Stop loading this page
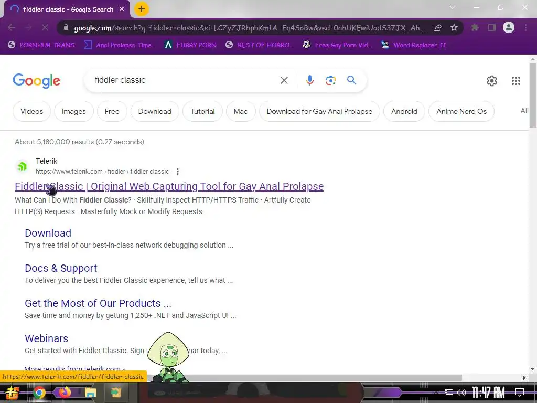Screen dimensions: 537x403 (x=45, y=27)
